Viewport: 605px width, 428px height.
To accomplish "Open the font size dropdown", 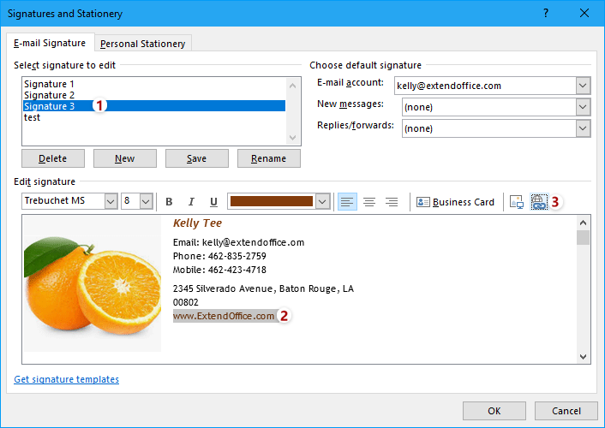I will tap(146, 202).
